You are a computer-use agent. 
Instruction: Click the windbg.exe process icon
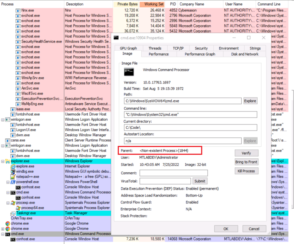pyautogui.click(x=13, y=172)
